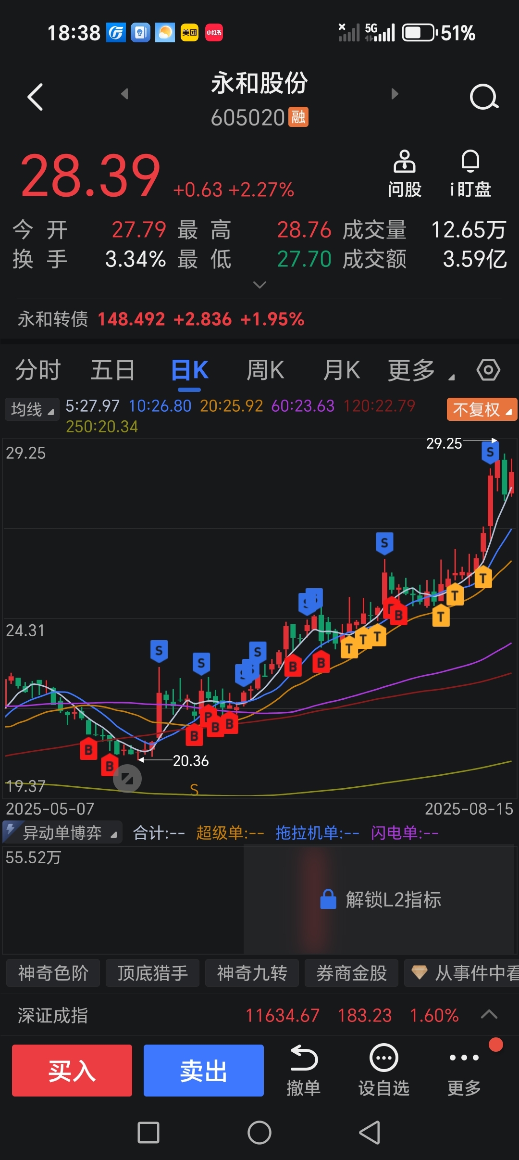Tap Android recent apps square button
The height and width of the screenshot is (1160, 519).
tap(148, 1133)
